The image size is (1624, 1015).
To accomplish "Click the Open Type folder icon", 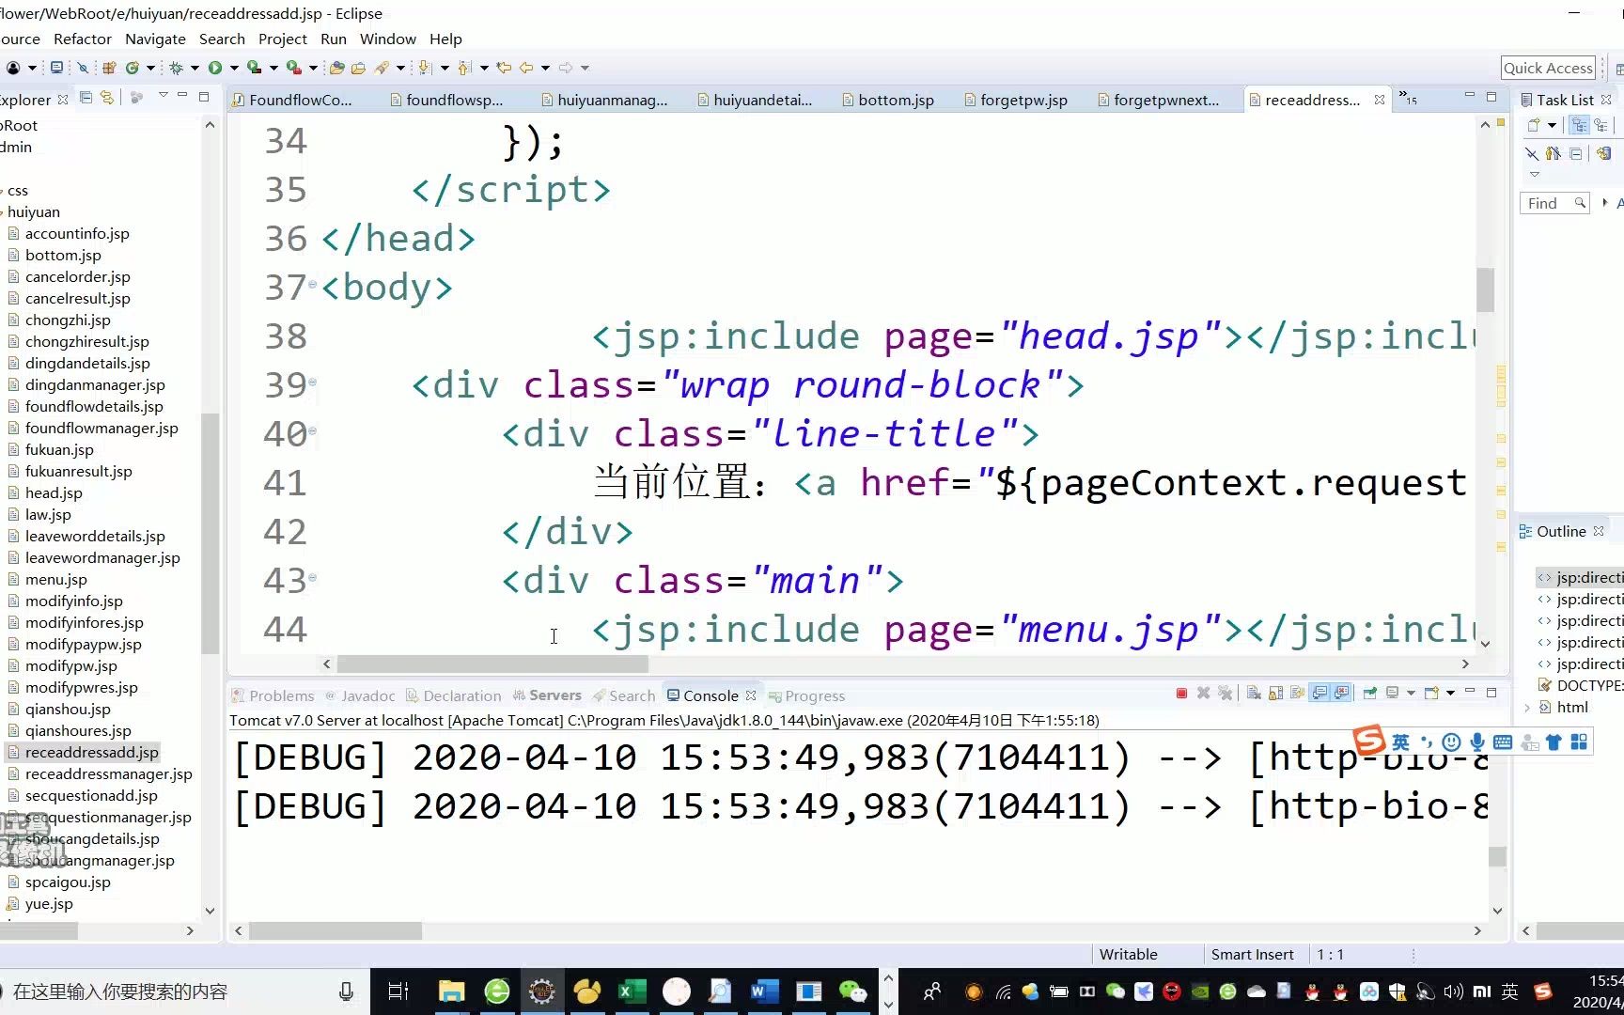I will (336, 68).
